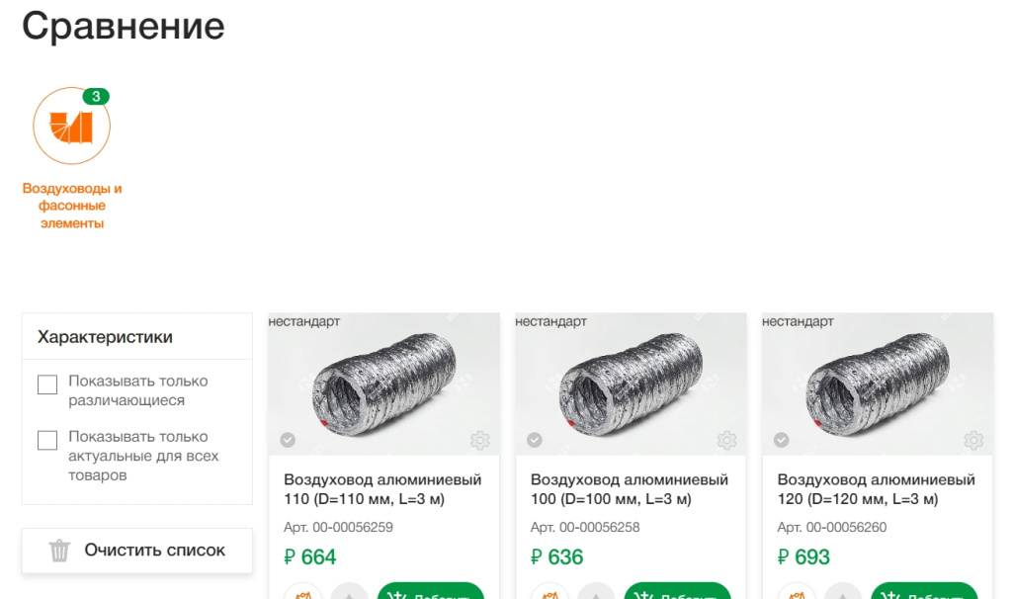Enable Показывать только различающиеся checkbox
Screen dimensions: 1012x599
tap(47, 385)
